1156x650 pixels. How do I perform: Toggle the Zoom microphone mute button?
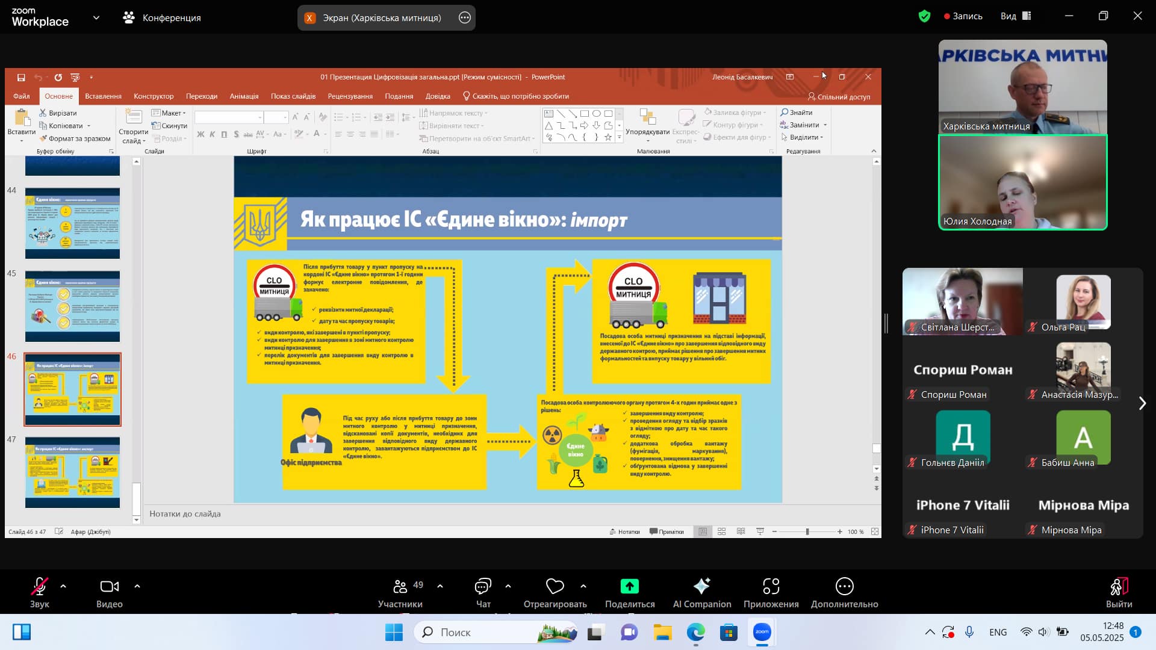pyautogui.click(x=40, y=593)
